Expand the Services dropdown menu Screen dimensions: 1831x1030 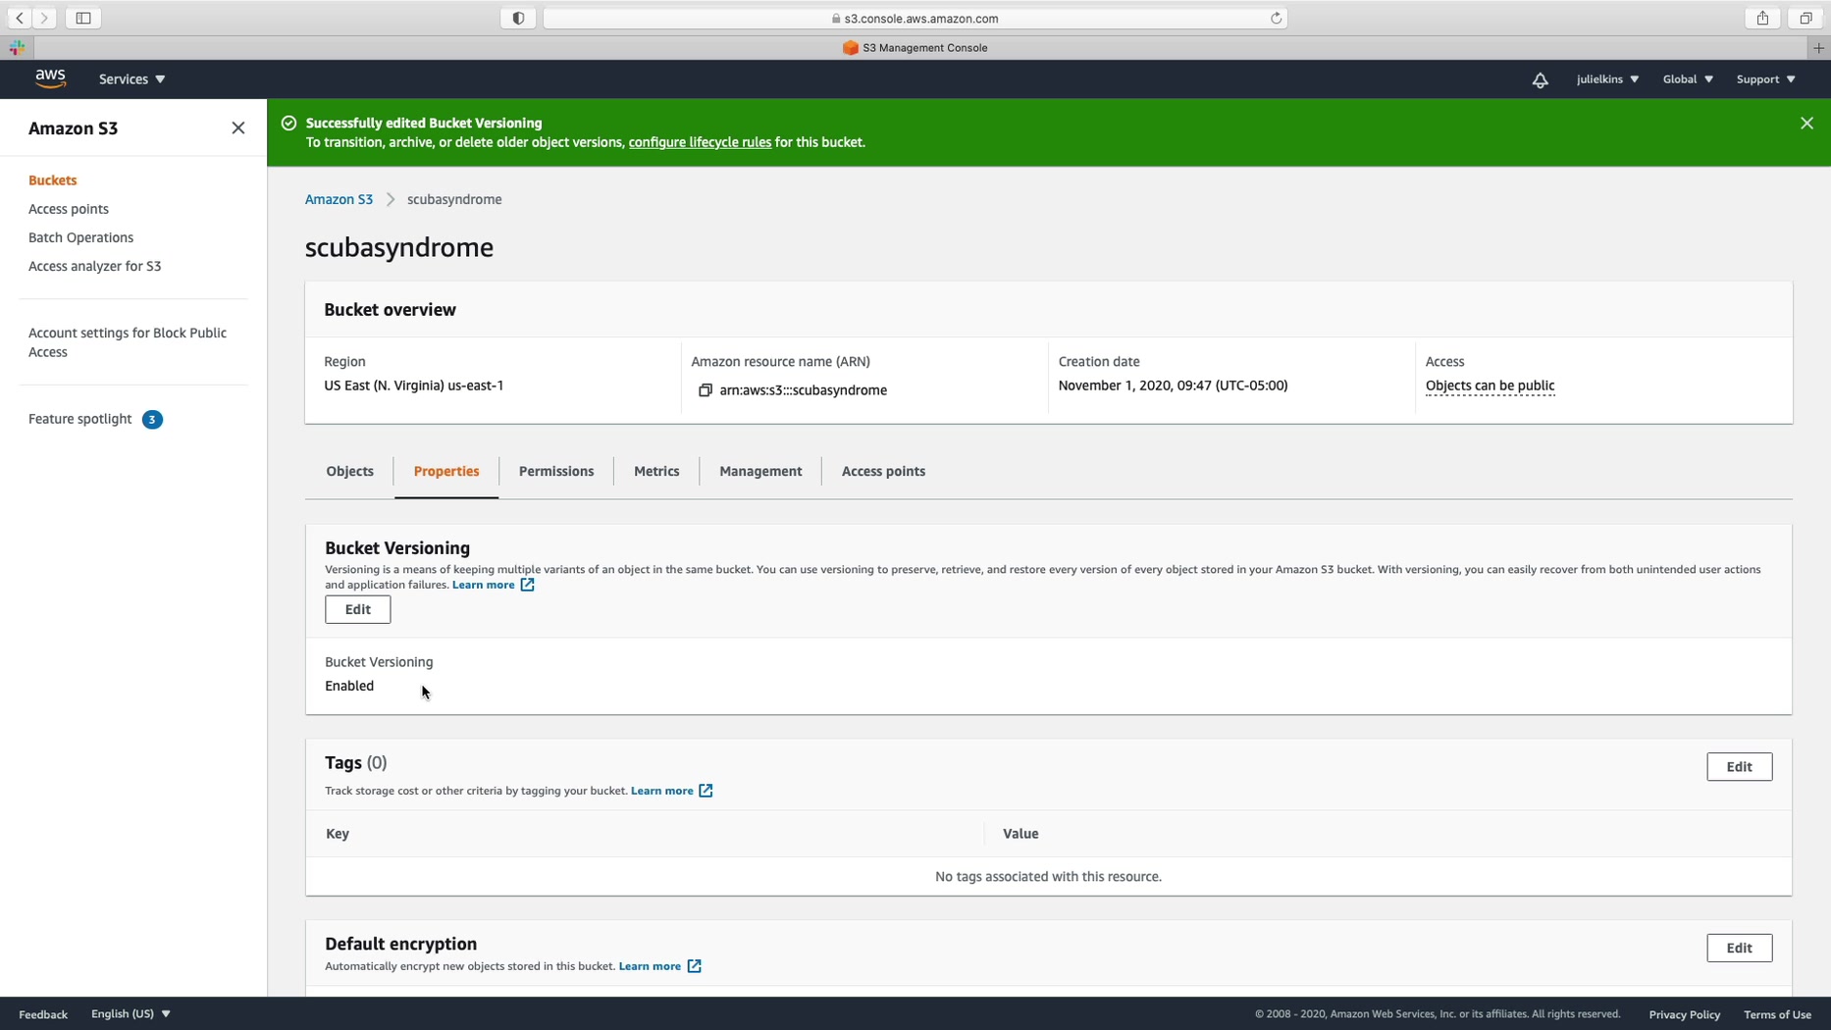click(x=131, y=79)
